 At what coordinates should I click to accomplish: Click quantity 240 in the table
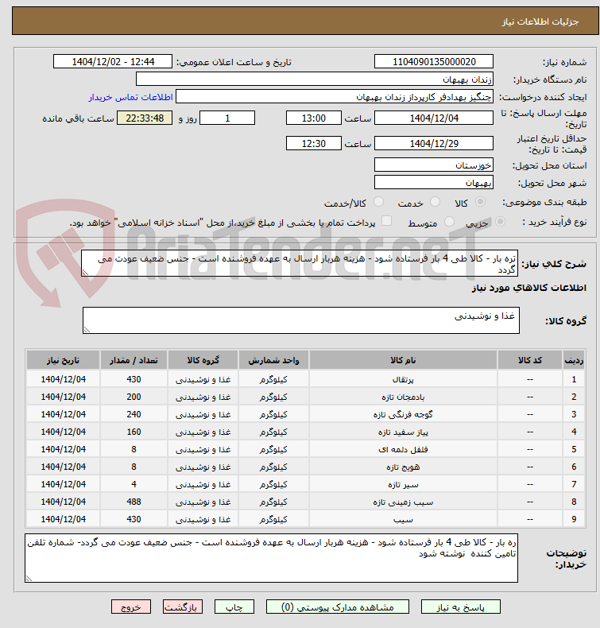pyautogui.click(x=134, y=414)
